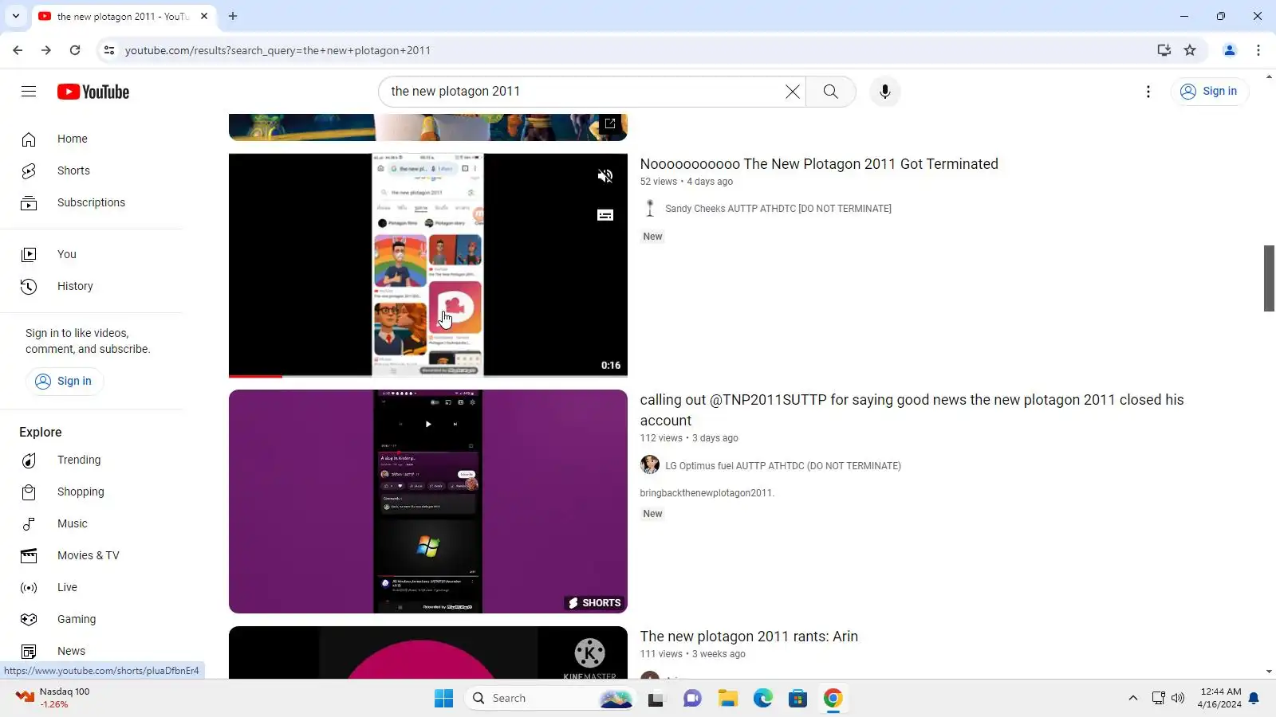Click the taskbar Search box
This screenshot has width=1276, height=717.
pos(549,699)
